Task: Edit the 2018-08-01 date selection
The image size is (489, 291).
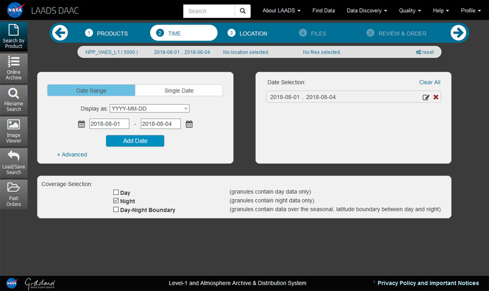Action: click(x=426, y=97)
